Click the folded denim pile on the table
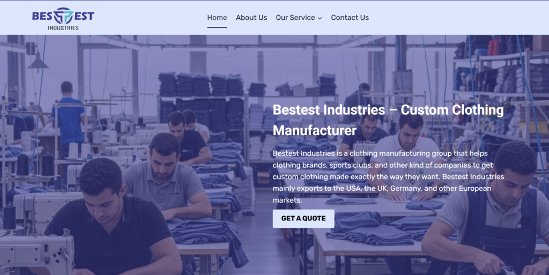Screen dimensions: 549x275 pyautogui.click(x=370, y=235)
